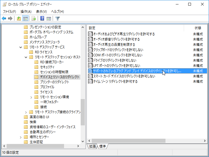Sort by the 設定 column header
The width and height of the screenshot is (209, 157).
point(135,28)
